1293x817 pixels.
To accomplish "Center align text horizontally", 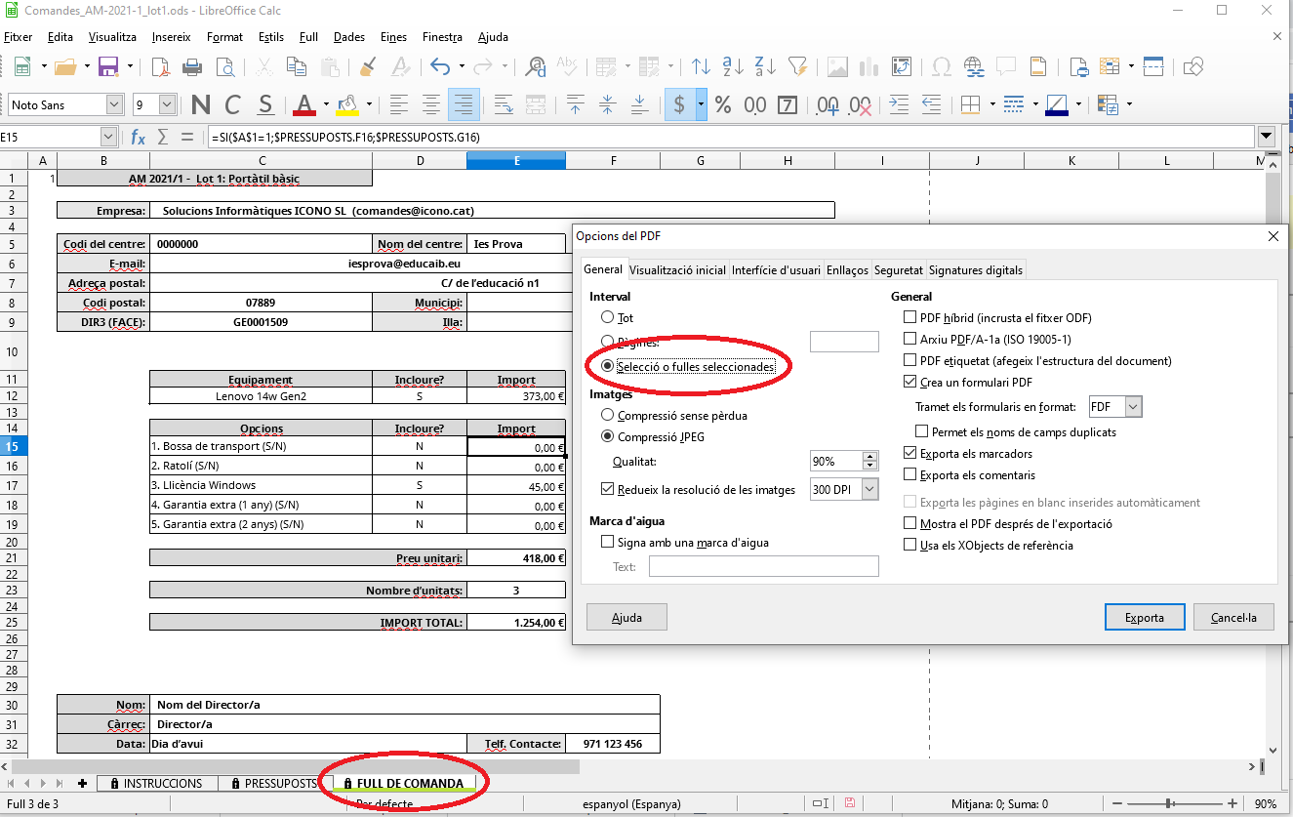I will pyautogui.click(x=431, y=104).
